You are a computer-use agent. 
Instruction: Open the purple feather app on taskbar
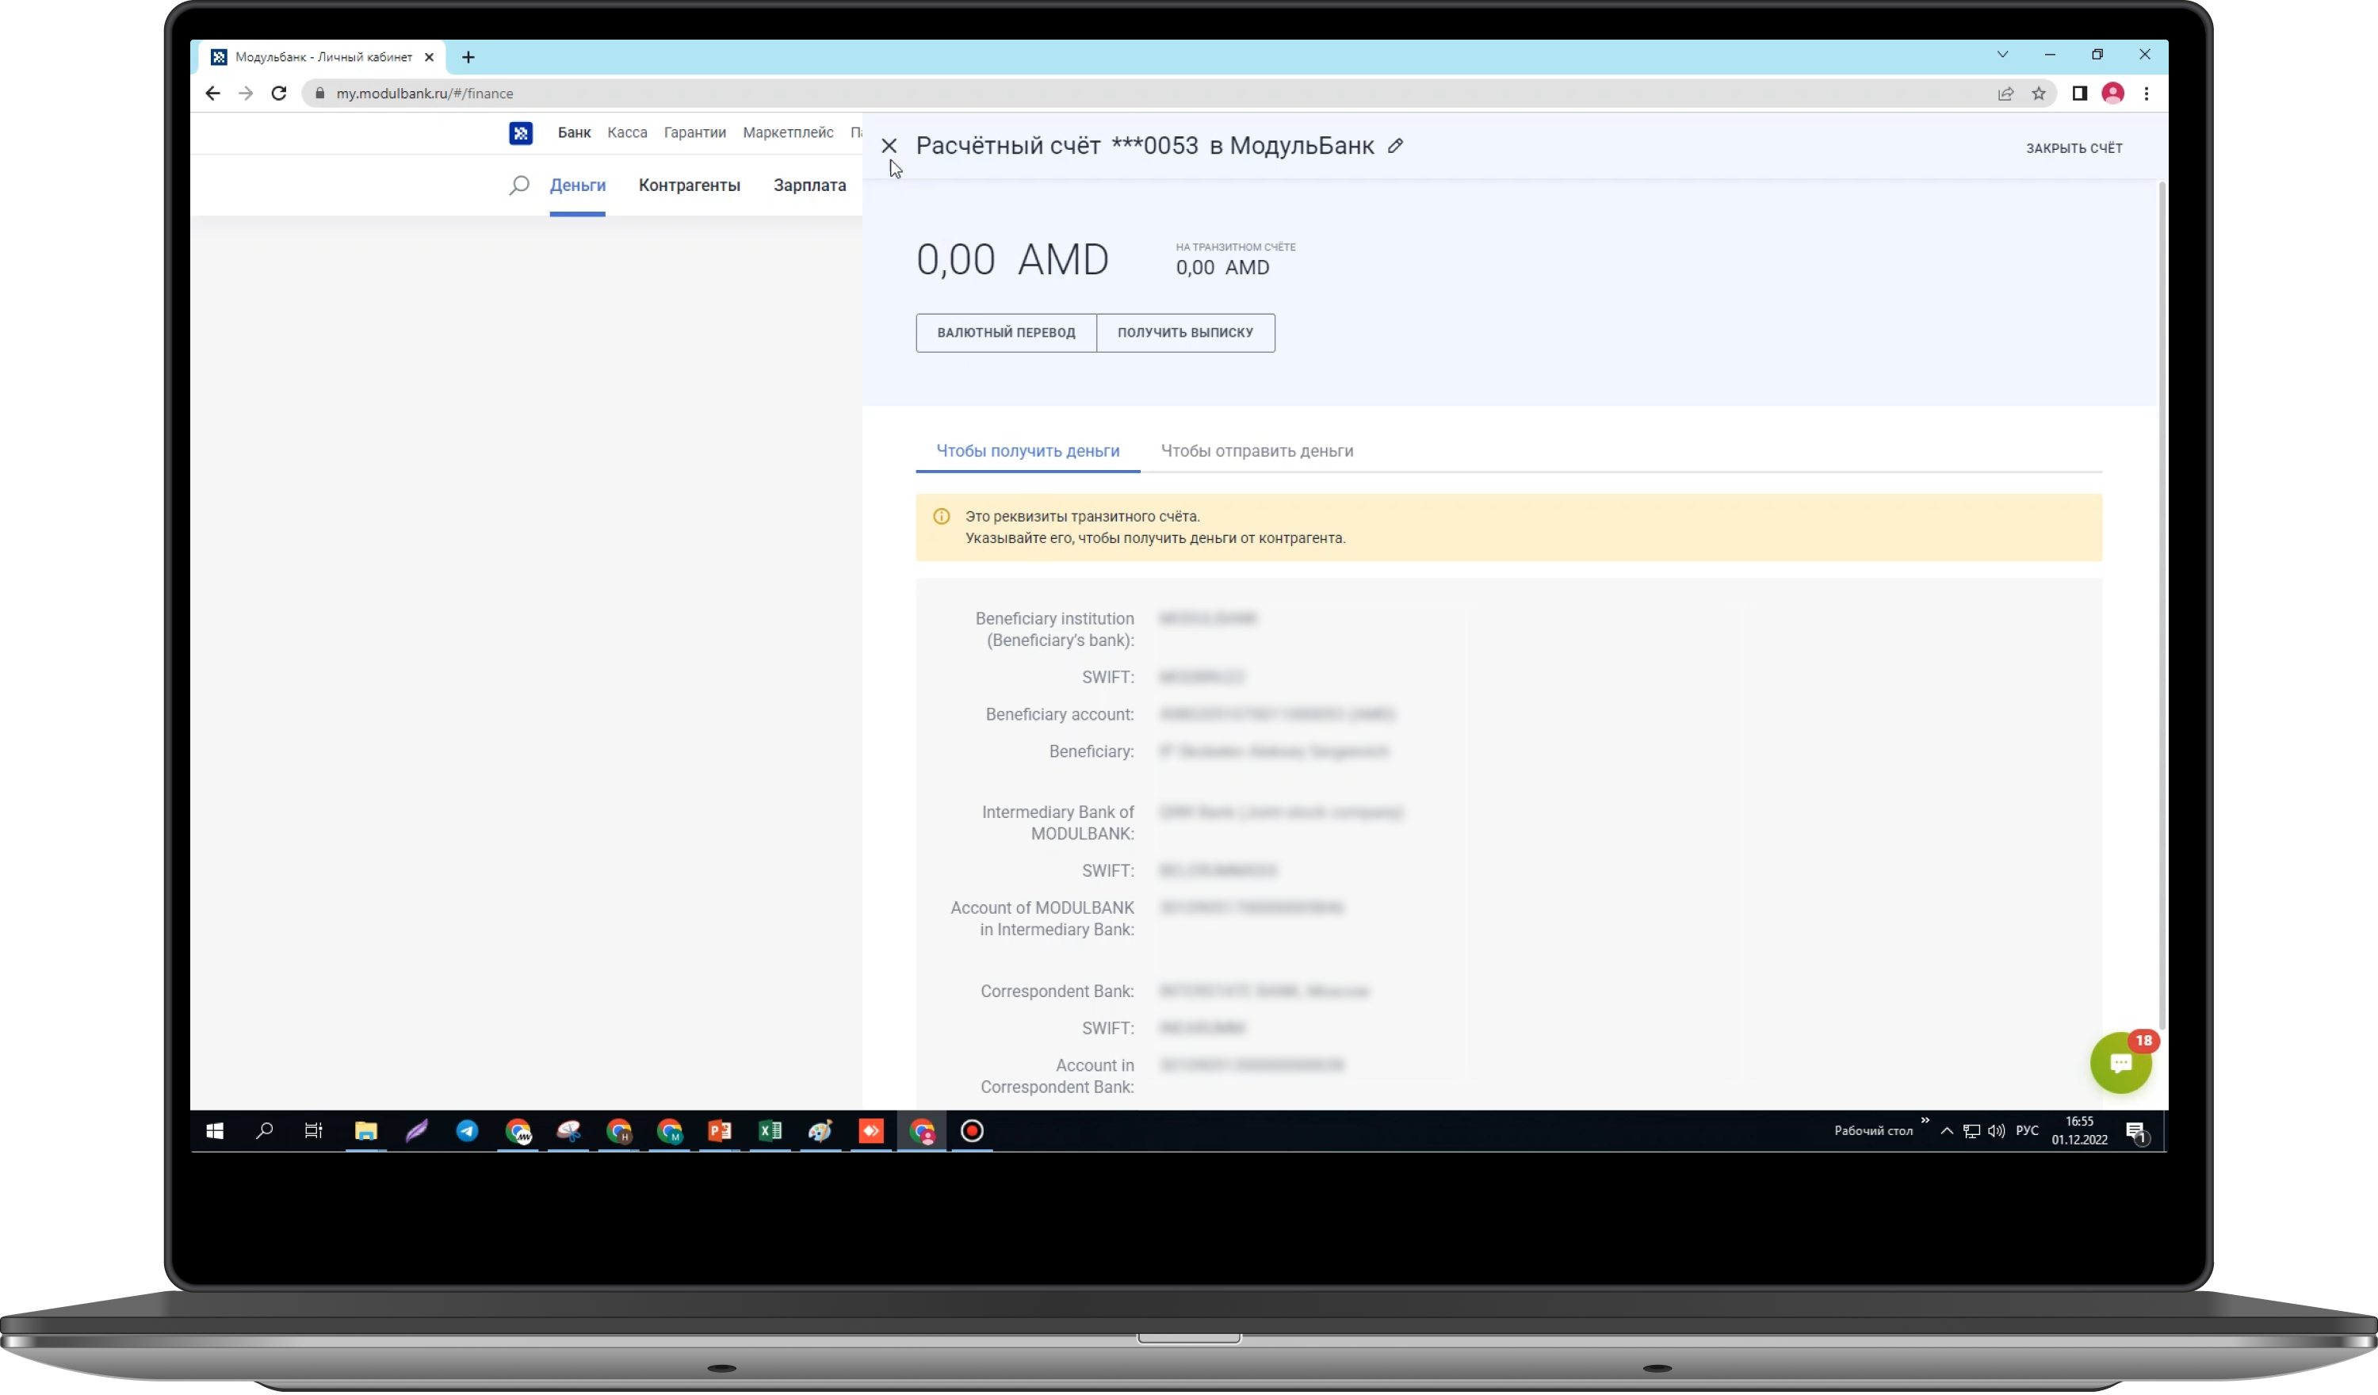pyautogui.click(x=416, y=1133)
